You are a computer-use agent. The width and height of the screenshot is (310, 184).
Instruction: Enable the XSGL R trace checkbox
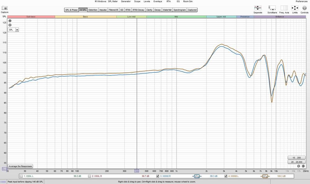click(x=90, y=176)
